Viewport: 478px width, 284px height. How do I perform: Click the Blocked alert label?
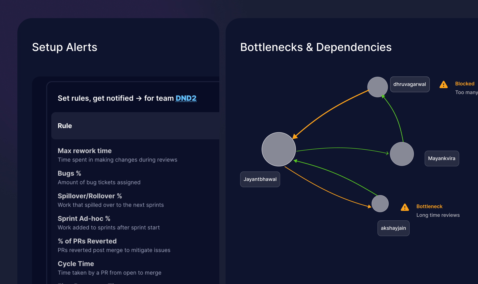click(x=465, y=84)
